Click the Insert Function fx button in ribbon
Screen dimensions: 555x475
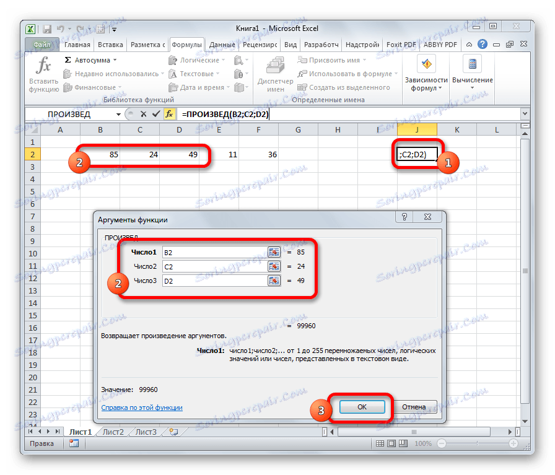[44, 74]
